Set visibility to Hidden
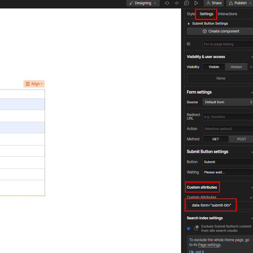The width and height of the screenshot is (253, 253). [x=236, y=67]
